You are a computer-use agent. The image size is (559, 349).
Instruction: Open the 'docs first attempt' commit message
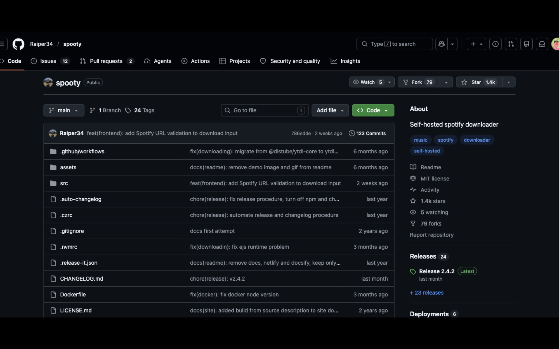click(x=212, y=231)
